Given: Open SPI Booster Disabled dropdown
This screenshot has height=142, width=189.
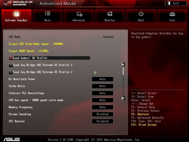Looking at the screenshot, I should pos(102,121).
